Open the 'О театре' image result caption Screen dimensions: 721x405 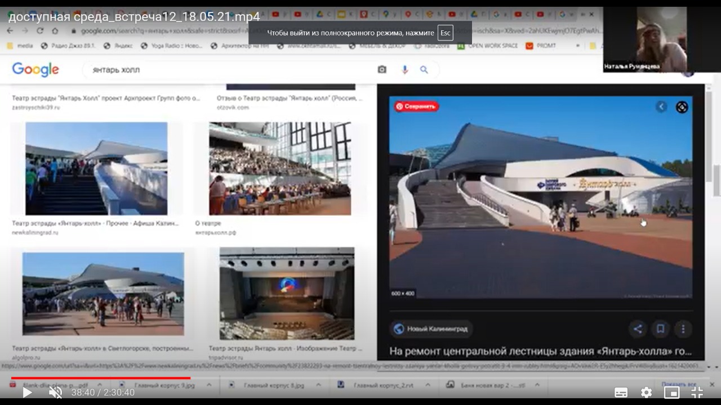[x=208, y=223]
